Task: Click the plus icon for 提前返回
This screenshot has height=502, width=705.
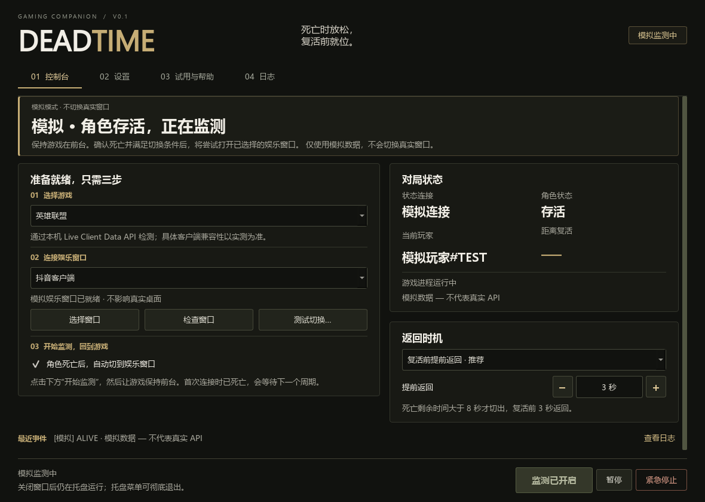Action: [655, 387]
